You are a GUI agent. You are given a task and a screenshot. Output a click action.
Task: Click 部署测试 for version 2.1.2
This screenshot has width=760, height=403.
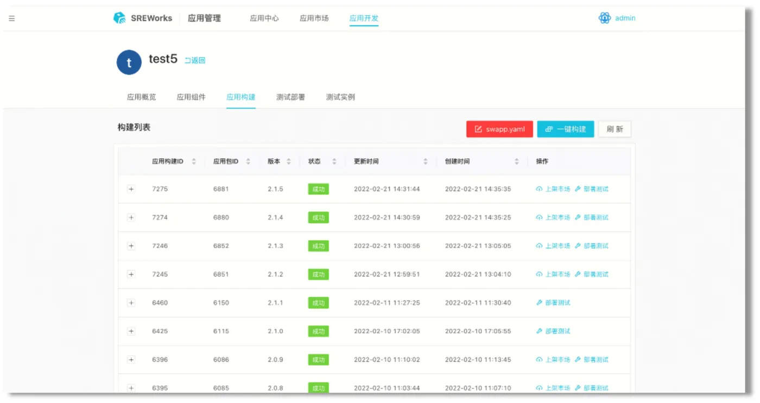click(x=592, y=274)
